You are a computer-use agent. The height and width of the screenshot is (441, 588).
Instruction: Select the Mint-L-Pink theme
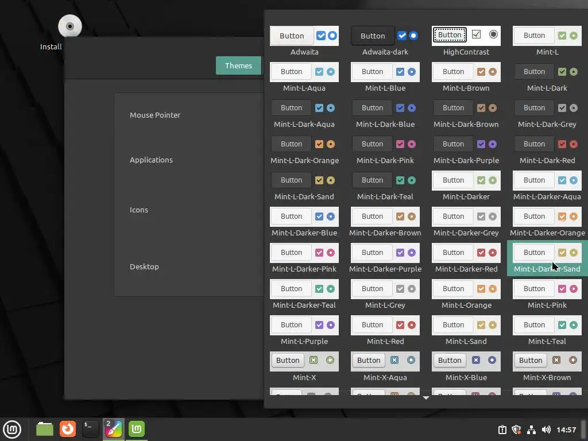(x=547, y=295)
